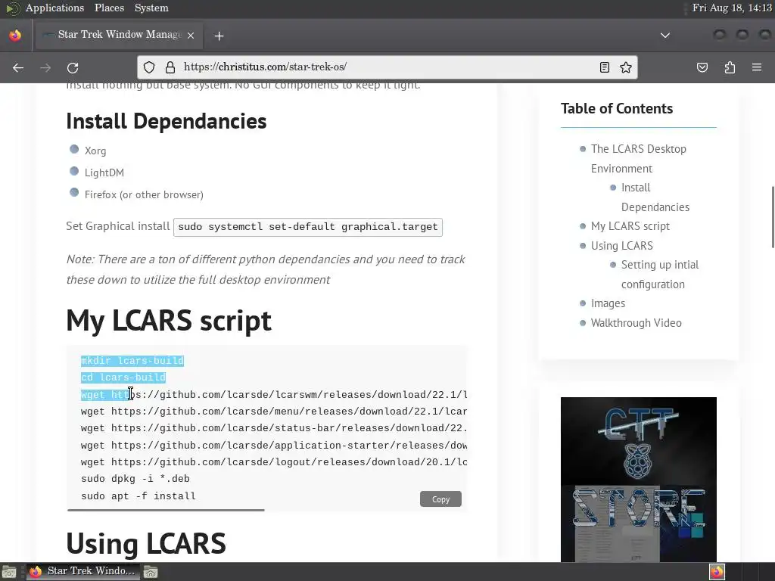The image size is (775, 581).
Task: Jump to Install Dependancies in contents
Action: [x=655, y=197]
